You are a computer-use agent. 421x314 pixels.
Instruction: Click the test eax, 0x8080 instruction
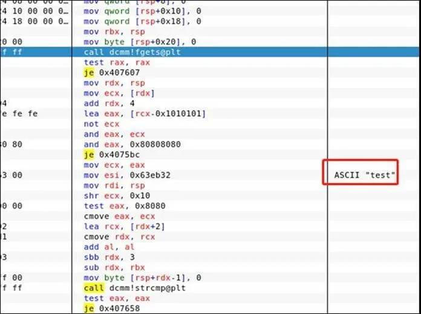pyautogui.click(x=117, y=206)
